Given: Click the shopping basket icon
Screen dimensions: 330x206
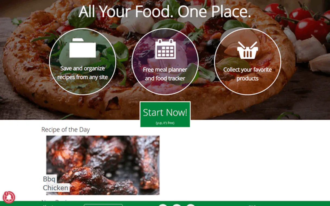Looking at the screenshot, I should 247,50.
